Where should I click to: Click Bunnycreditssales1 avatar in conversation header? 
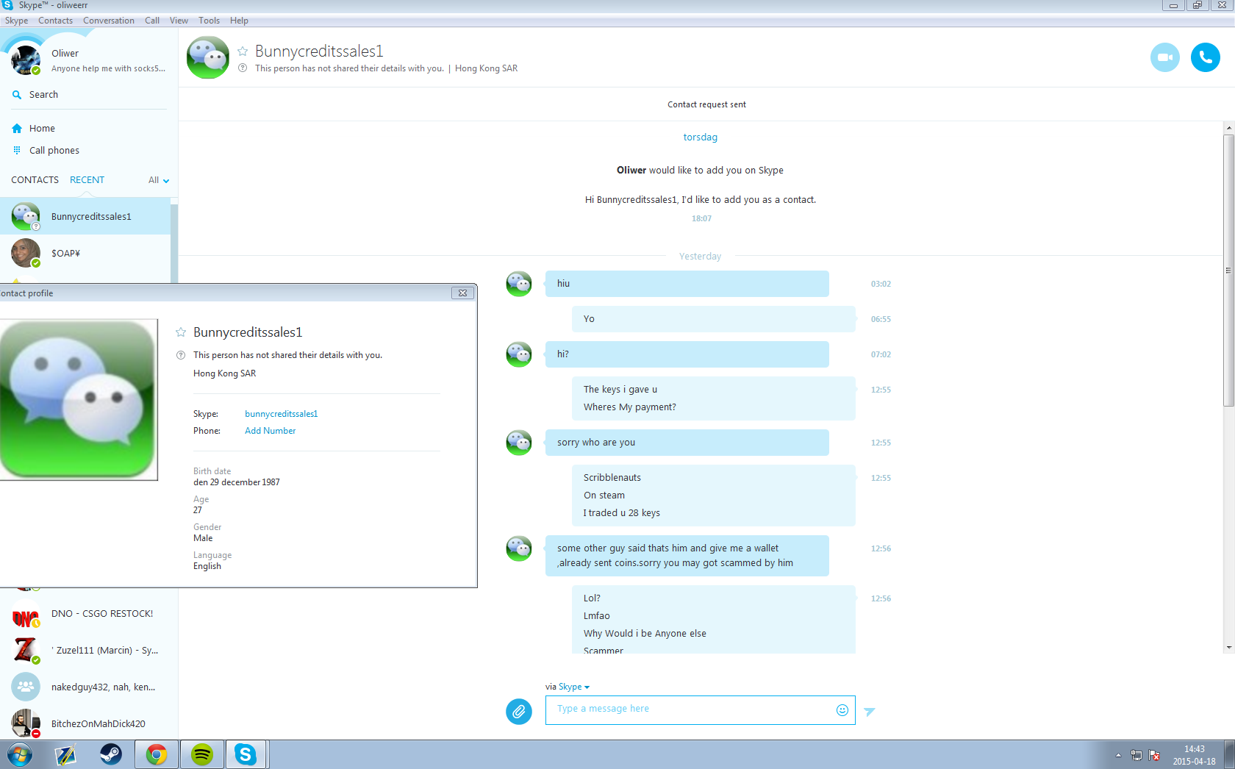click(x=208, y=57)
